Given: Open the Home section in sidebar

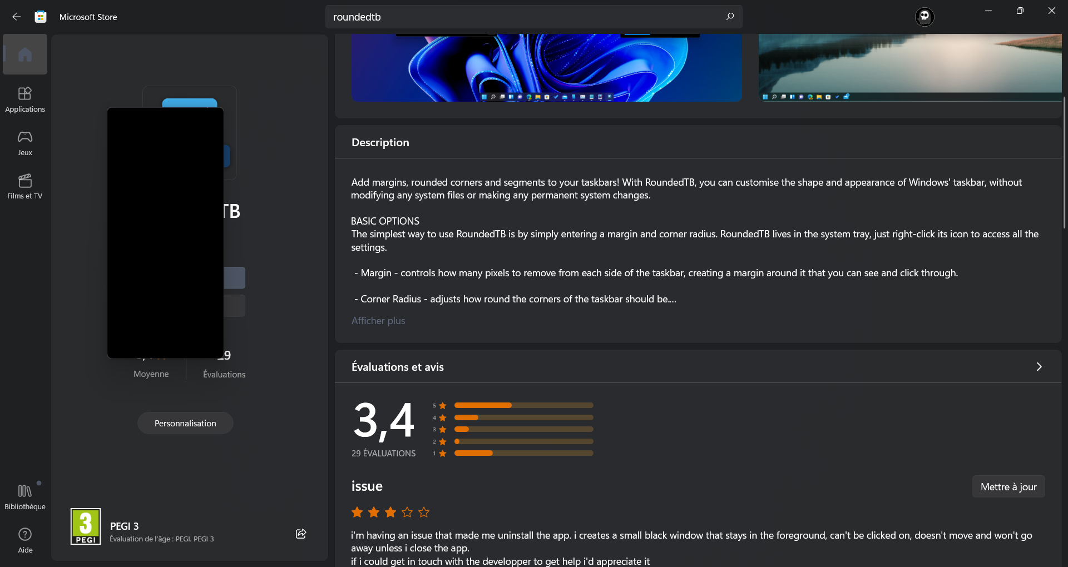Looking at the screenshot, I should pos(25,54).
